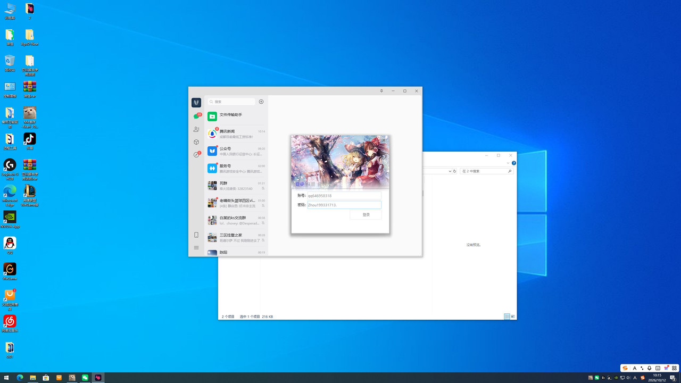
Task: Click the plus button beside WeChat search
Action: click(261, 102)
